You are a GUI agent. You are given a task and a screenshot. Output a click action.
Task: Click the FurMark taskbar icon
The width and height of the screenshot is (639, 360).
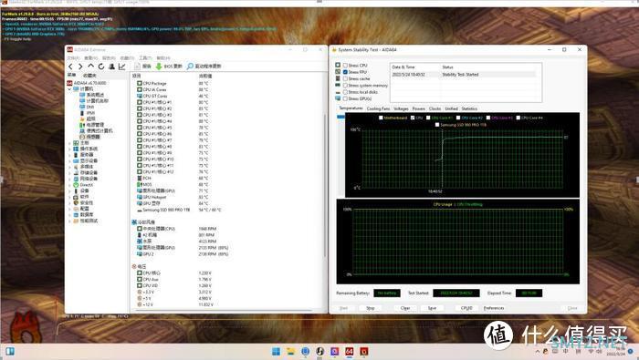tap(364, 352)
